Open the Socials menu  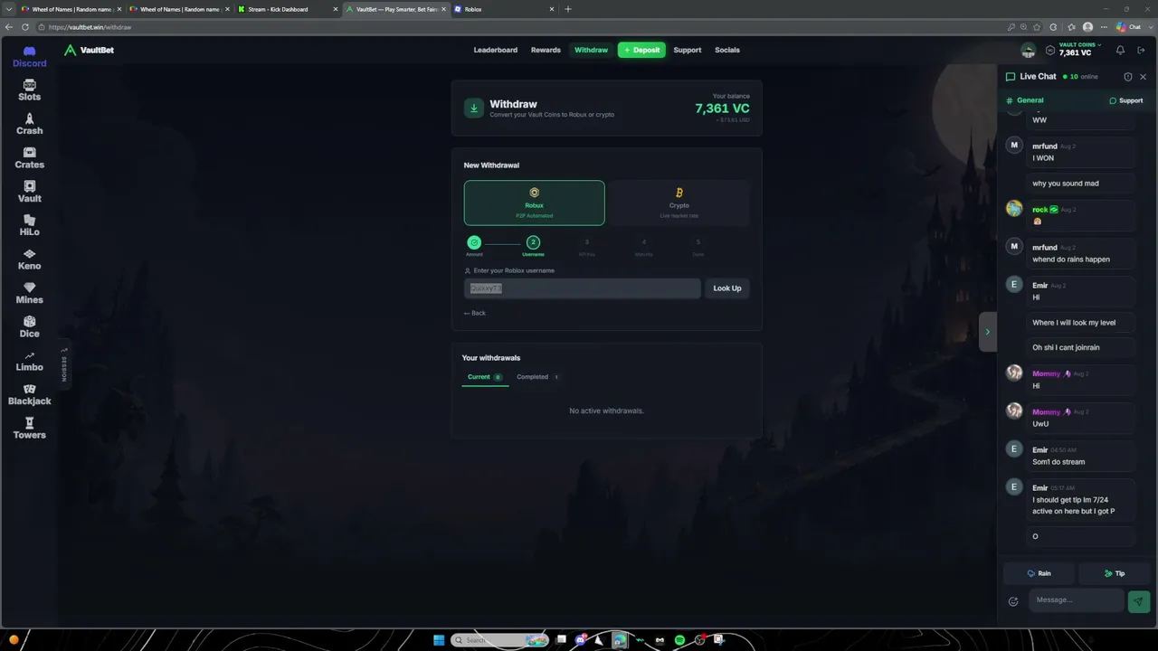pos(727,50)
